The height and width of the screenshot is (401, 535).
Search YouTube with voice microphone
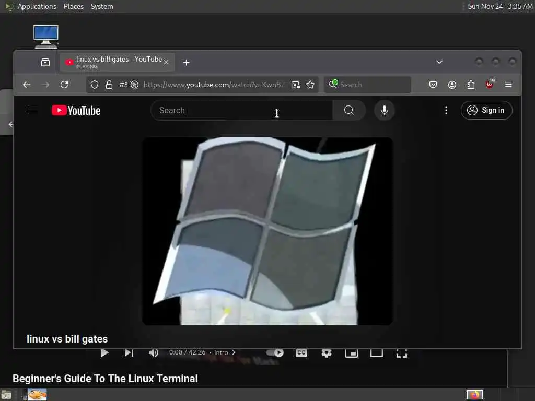point(384,110)
